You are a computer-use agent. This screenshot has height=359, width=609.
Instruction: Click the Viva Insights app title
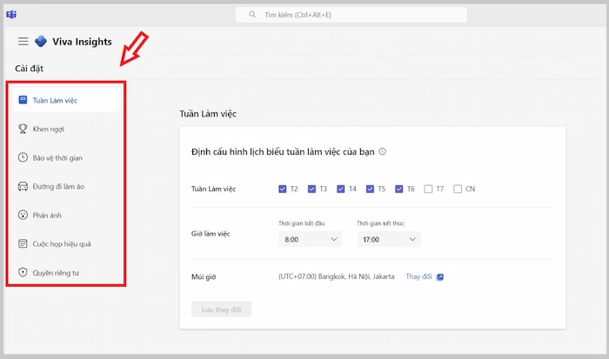(83, 42)
